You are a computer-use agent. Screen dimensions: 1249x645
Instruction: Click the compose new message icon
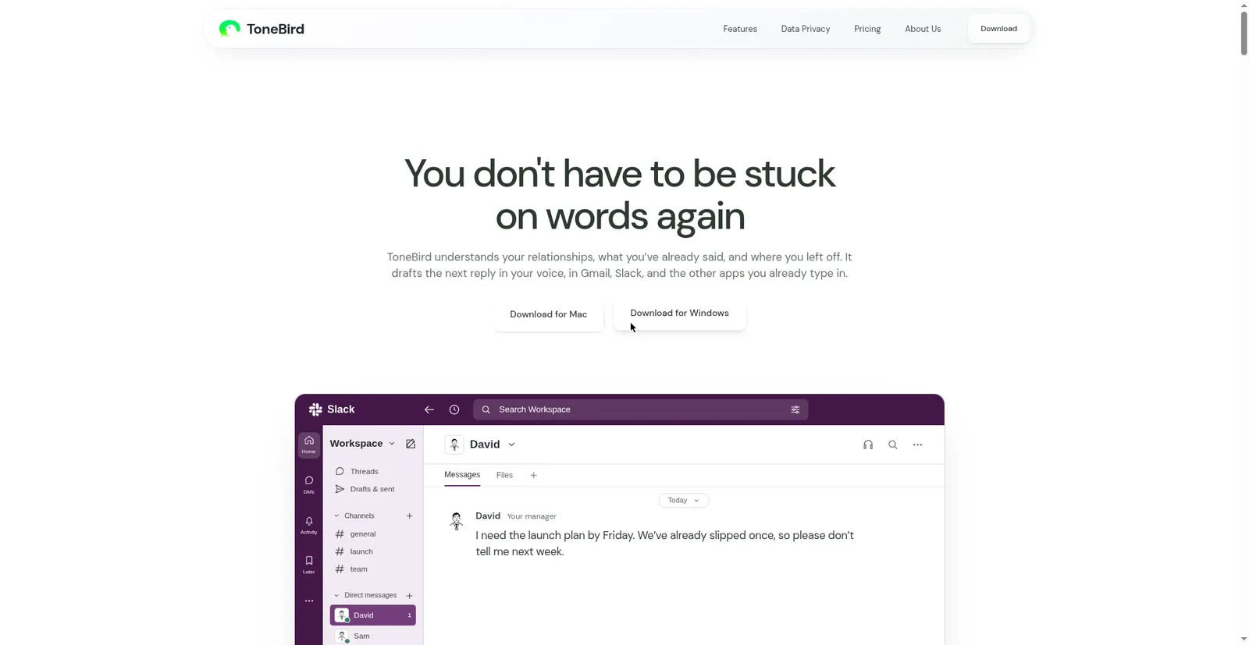411,444
